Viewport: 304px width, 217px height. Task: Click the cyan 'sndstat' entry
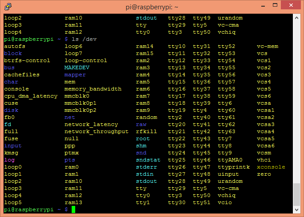[x=148, y=160]
